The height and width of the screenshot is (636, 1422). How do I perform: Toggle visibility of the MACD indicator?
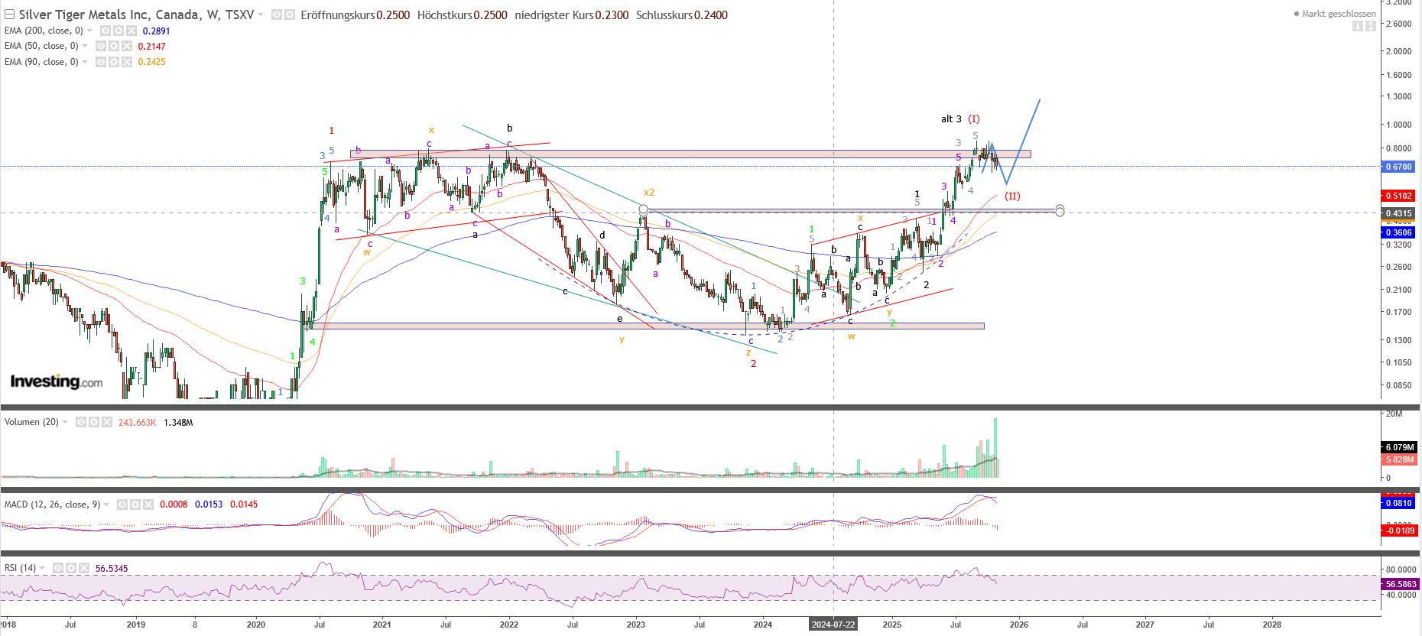123,505
